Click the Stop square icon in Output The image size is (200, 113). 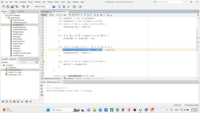pyautogui.click(x=42, y=92)
